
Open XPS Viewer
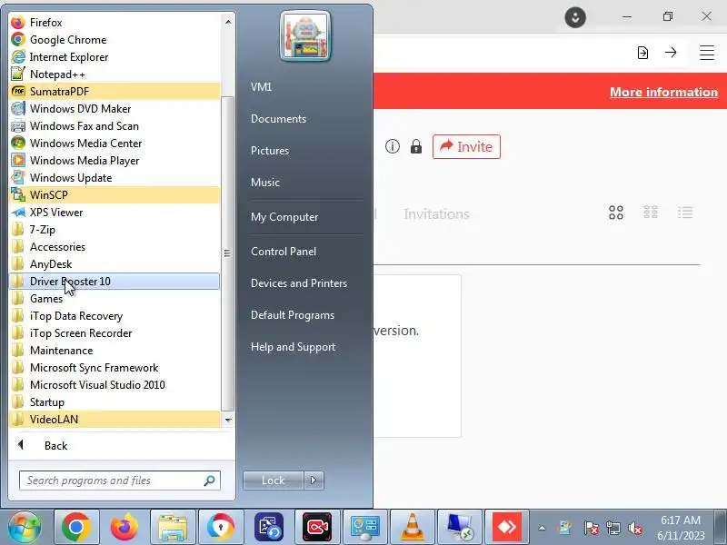coord(115,213)
